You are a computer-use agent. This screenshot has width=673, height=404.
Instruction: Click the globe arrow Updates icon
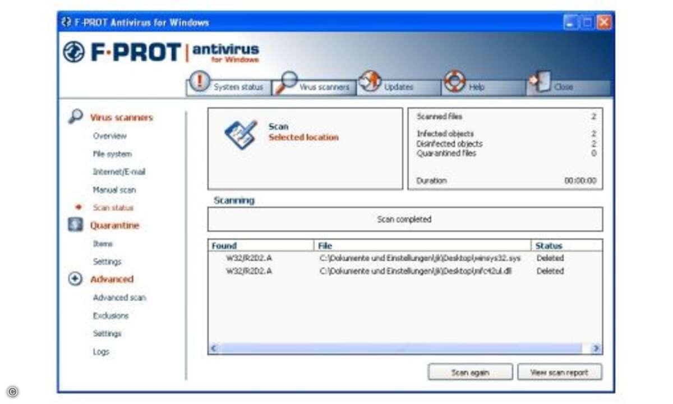coord(370,81)
